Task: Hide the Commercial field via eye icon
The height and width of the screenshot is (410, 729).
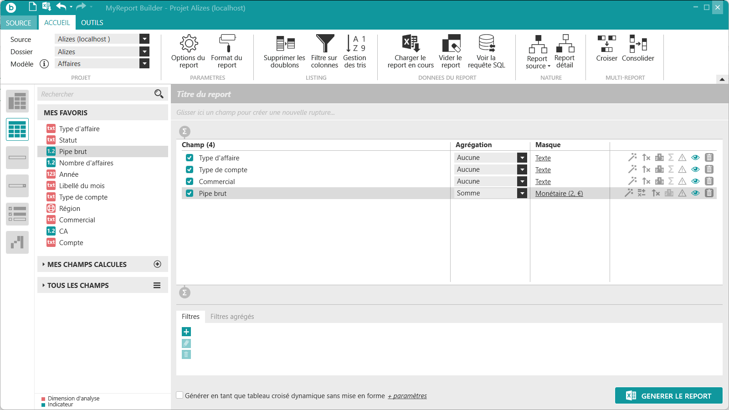Action: point(695,181)
